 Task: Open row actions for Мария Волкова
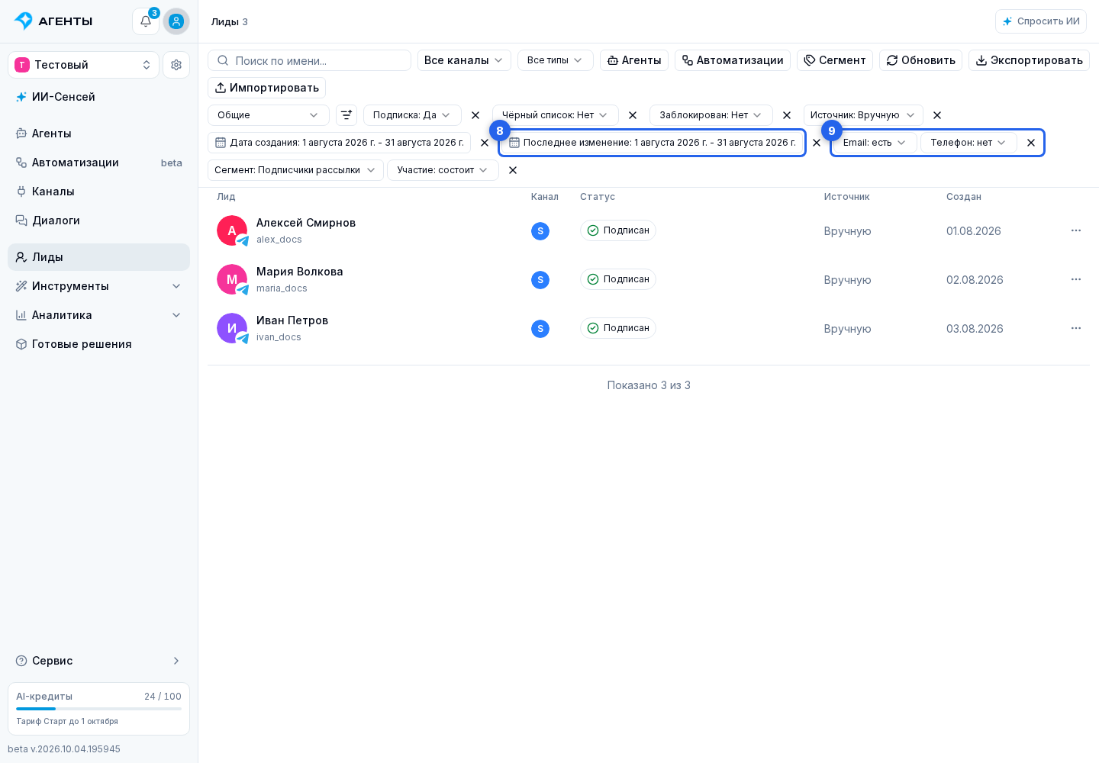tap(1076, 279)
